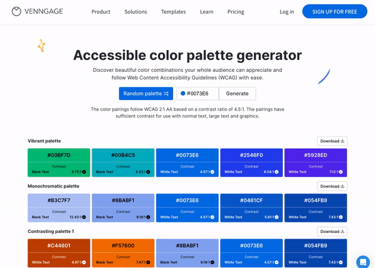Select the #00B4C5 teal color swatch
The height and width of the screenshot is (268, 375).
[123, 156]
